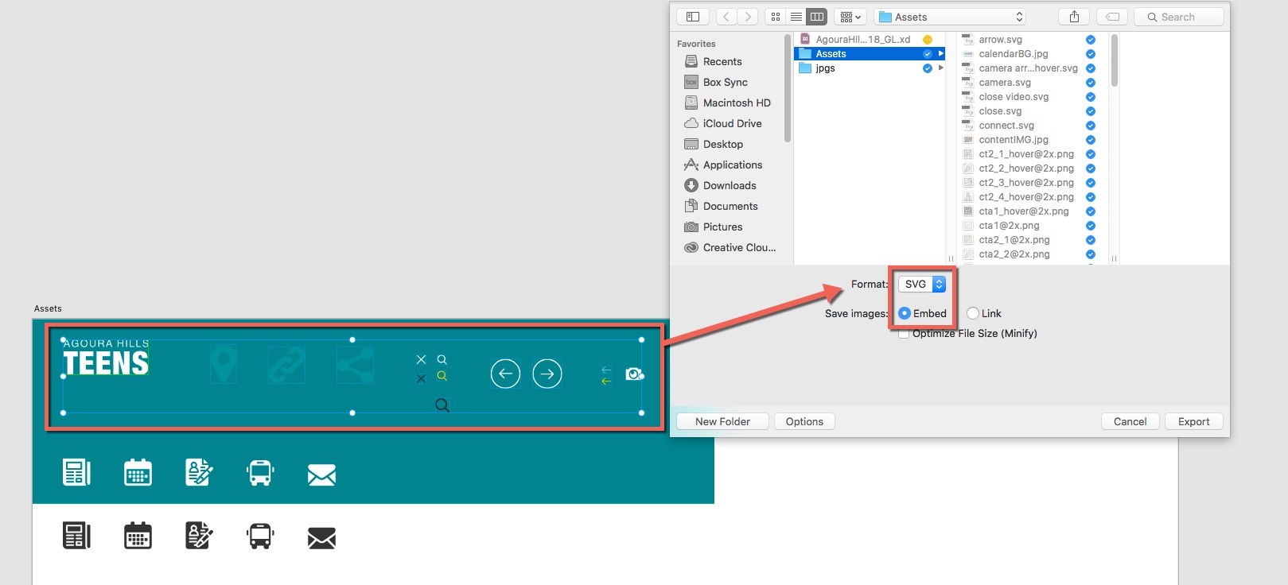Expand the jpgs folder arrow
1288x585 pixels.
coord(941,68)
